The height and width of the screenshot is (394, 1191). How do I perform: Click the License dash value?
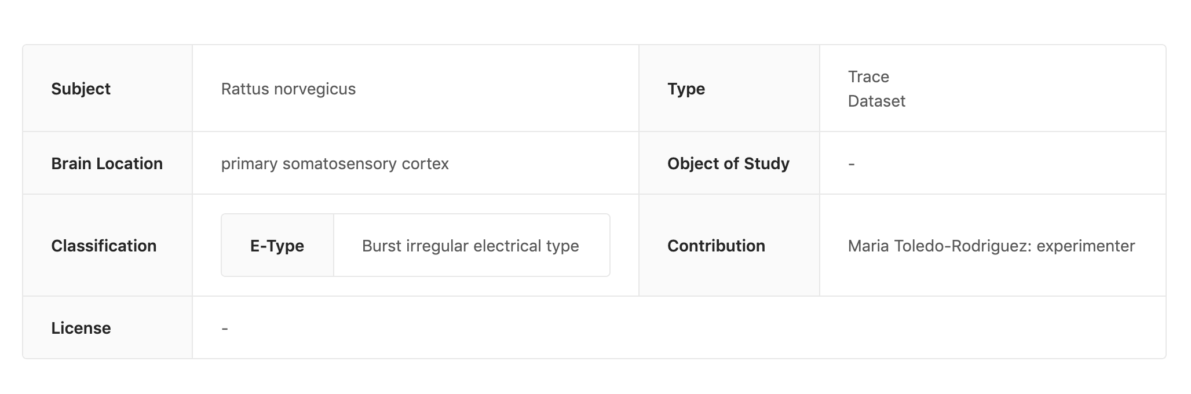coord(225,329)
